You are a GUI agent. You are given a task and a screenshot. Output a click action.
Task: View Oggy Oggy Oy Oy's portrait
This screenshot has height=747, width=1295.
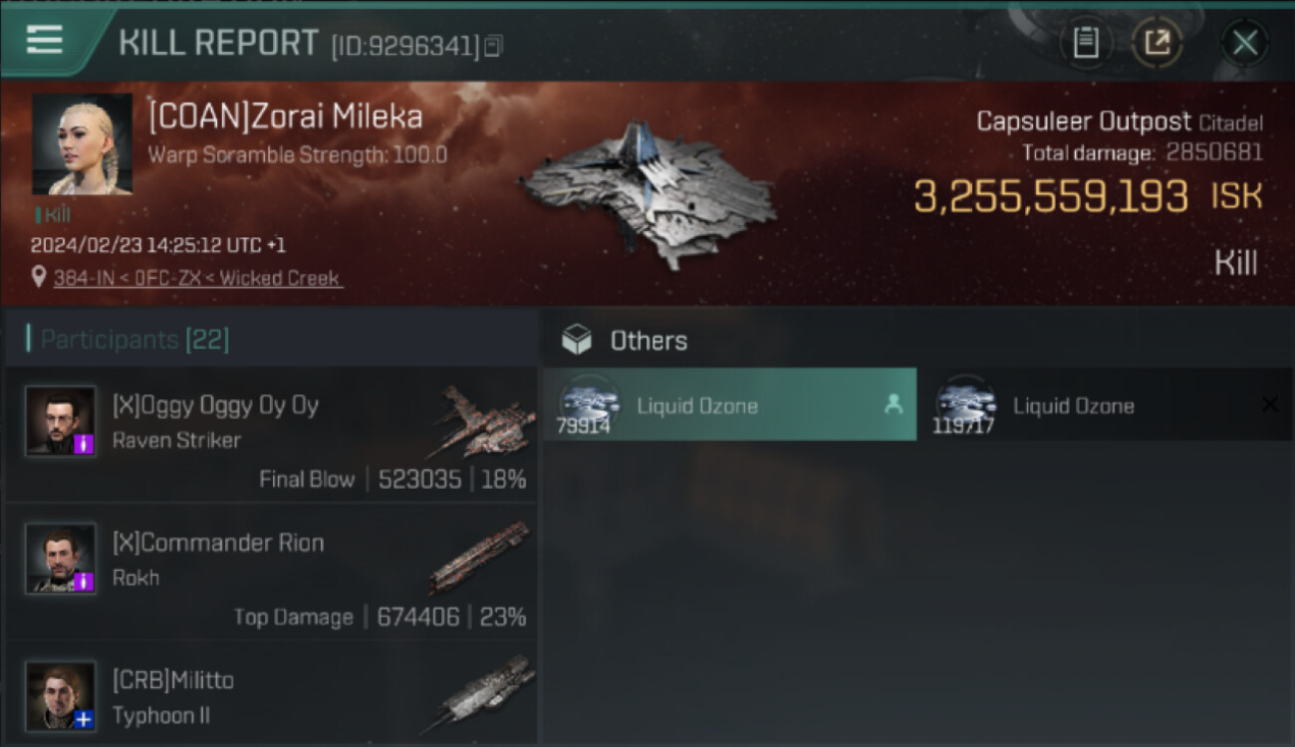coord(61,421)
